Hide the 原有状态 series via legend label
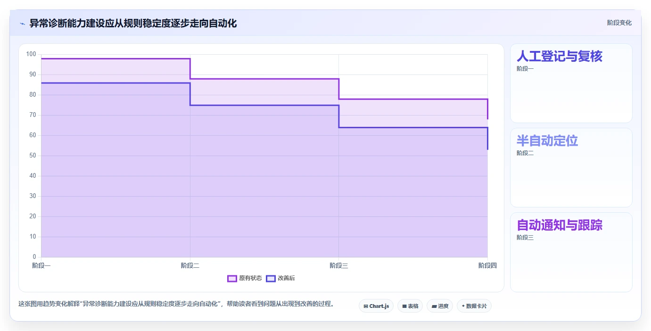Viewport: 651px width, 331px height. coord(250,278)
